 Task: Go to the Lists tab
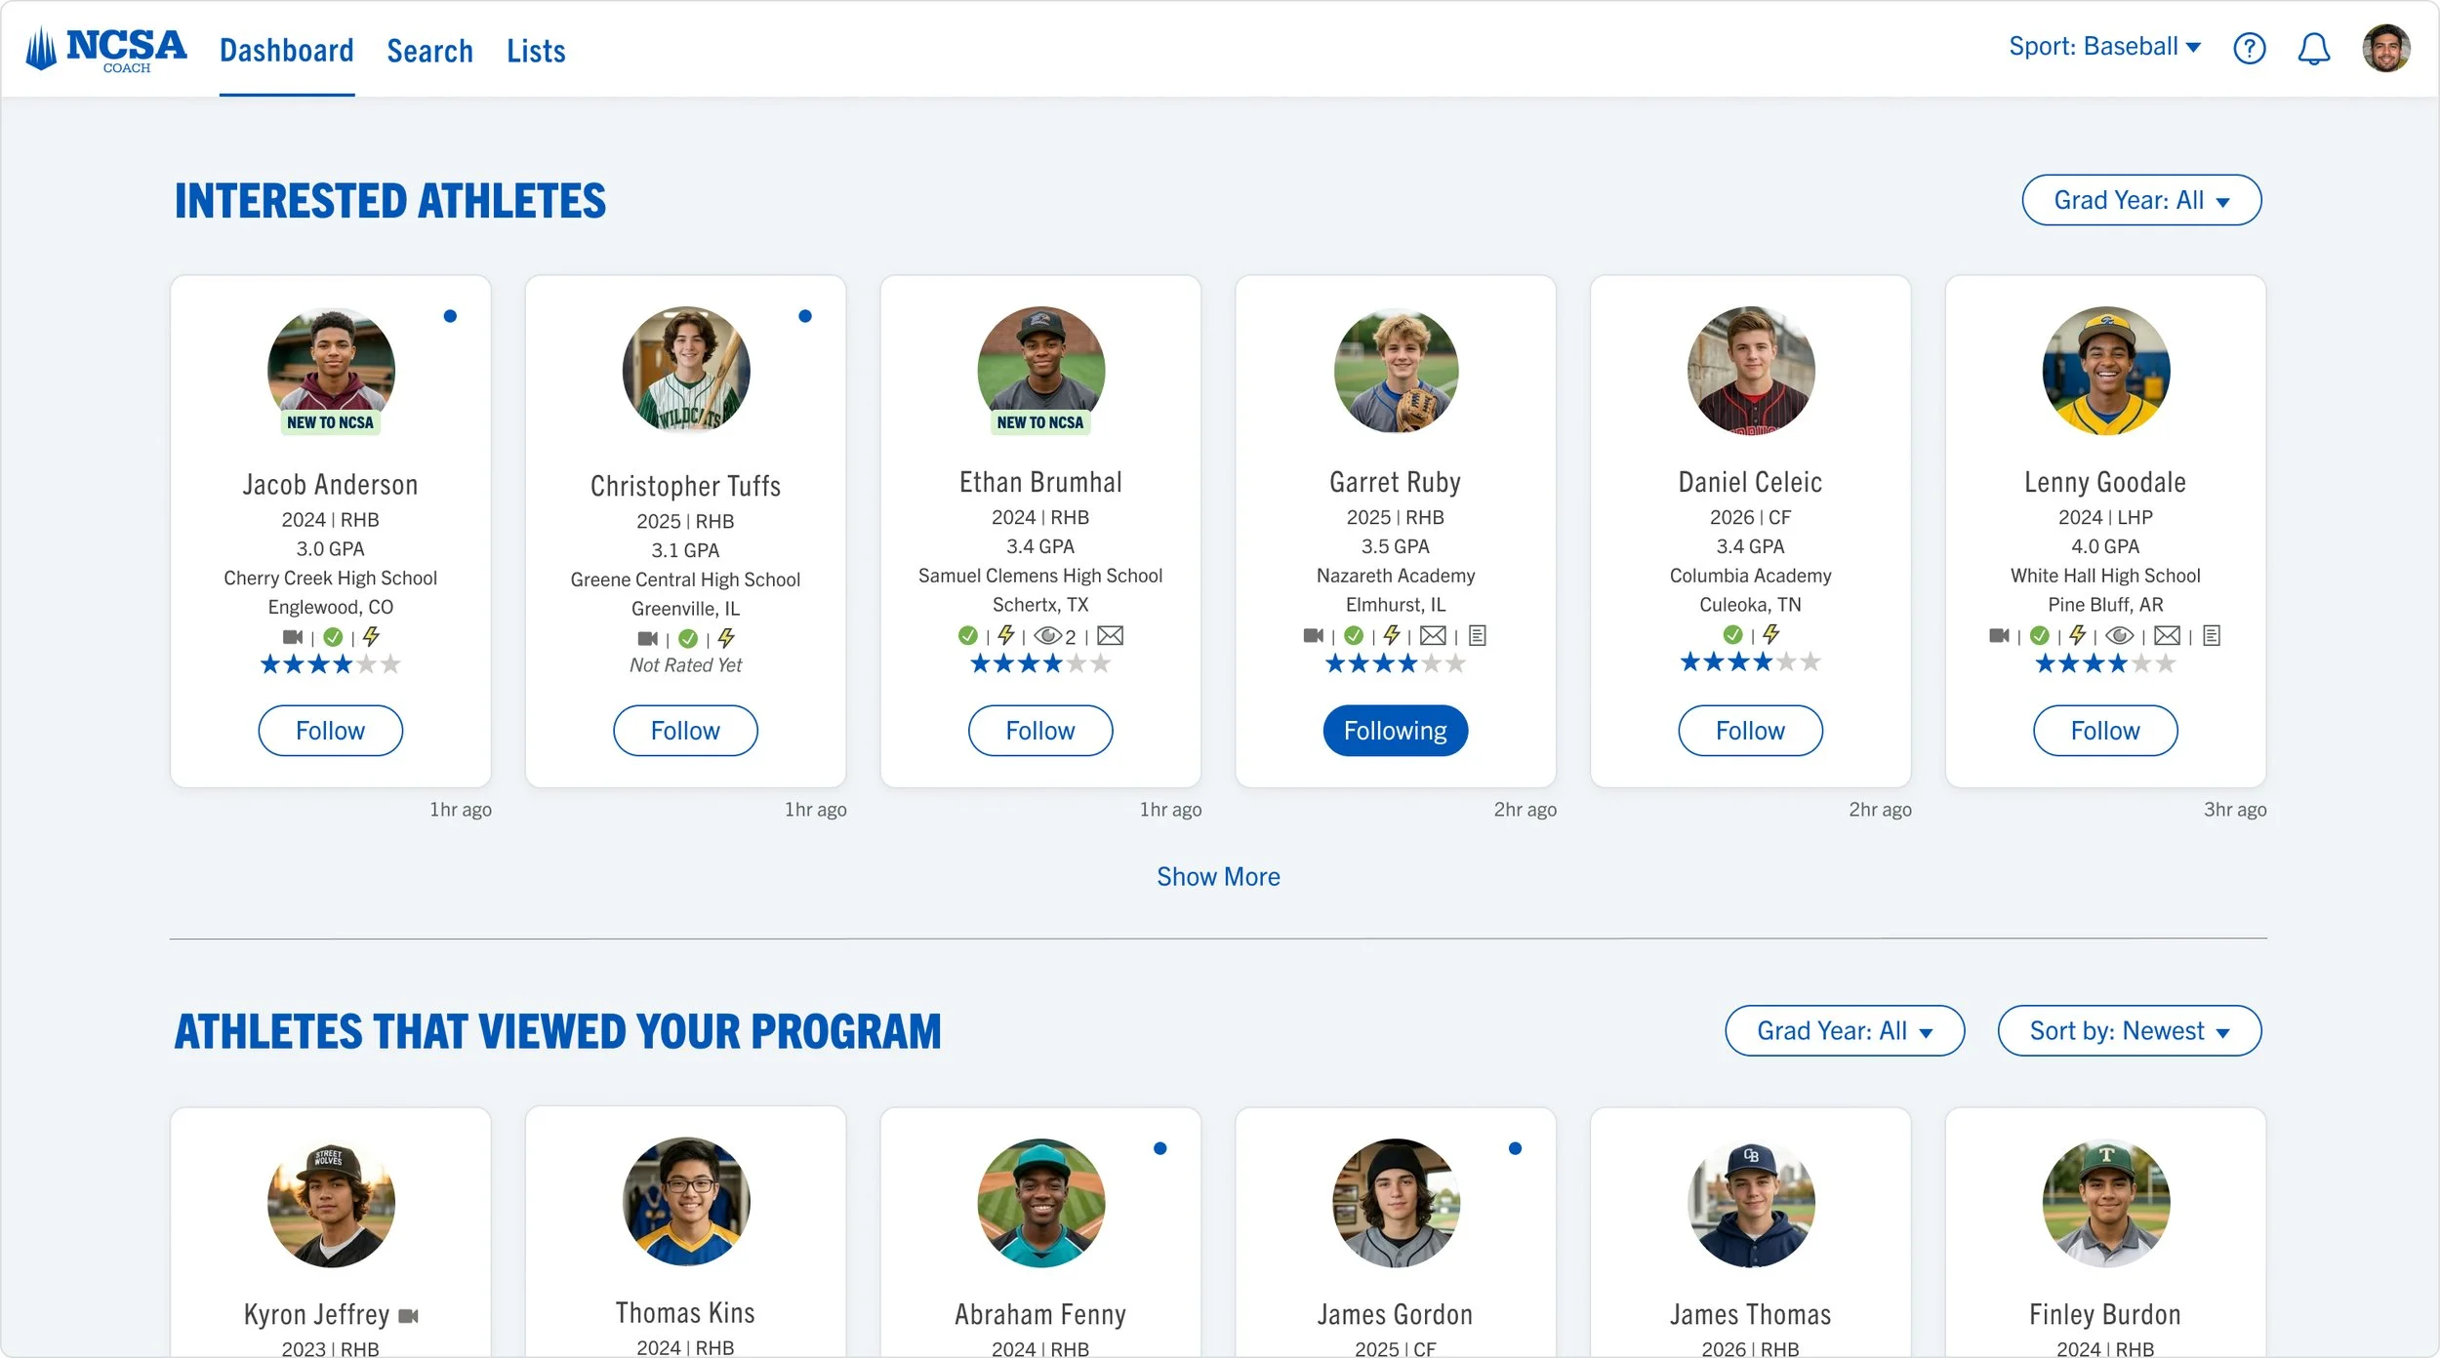[536, 51]
